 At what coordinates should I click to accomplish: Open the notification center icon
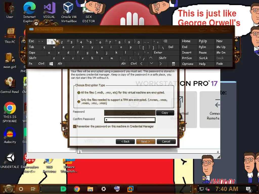point(249,189)
